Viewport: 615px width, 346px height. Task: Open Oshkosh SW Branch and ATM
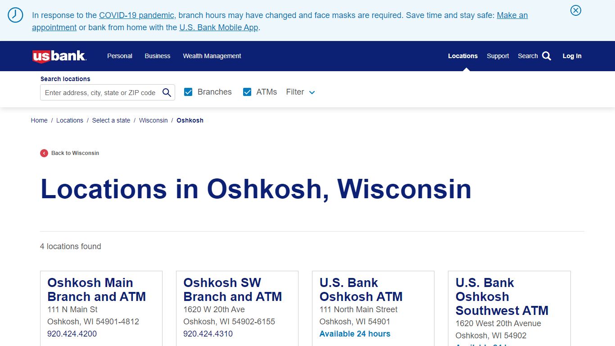pyautogui.click(x=233, y=290)
